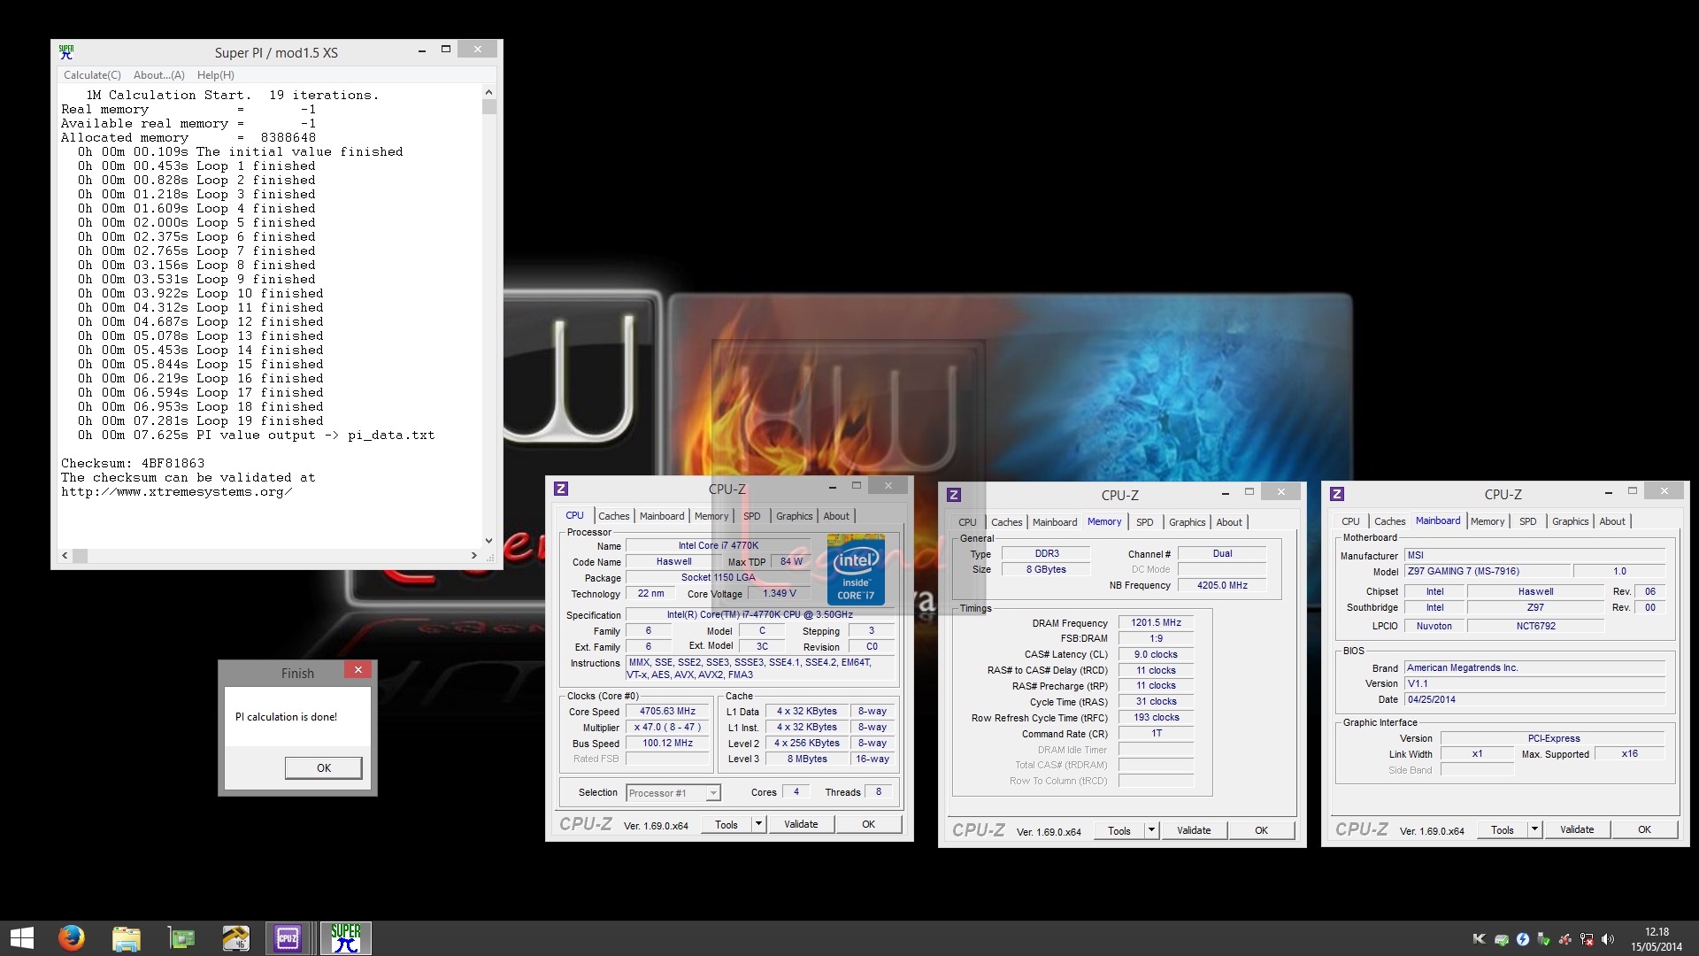Open File Explorer from the taskbar
The width and height of the screenshot is (1699, 956).
click(126, 938)
